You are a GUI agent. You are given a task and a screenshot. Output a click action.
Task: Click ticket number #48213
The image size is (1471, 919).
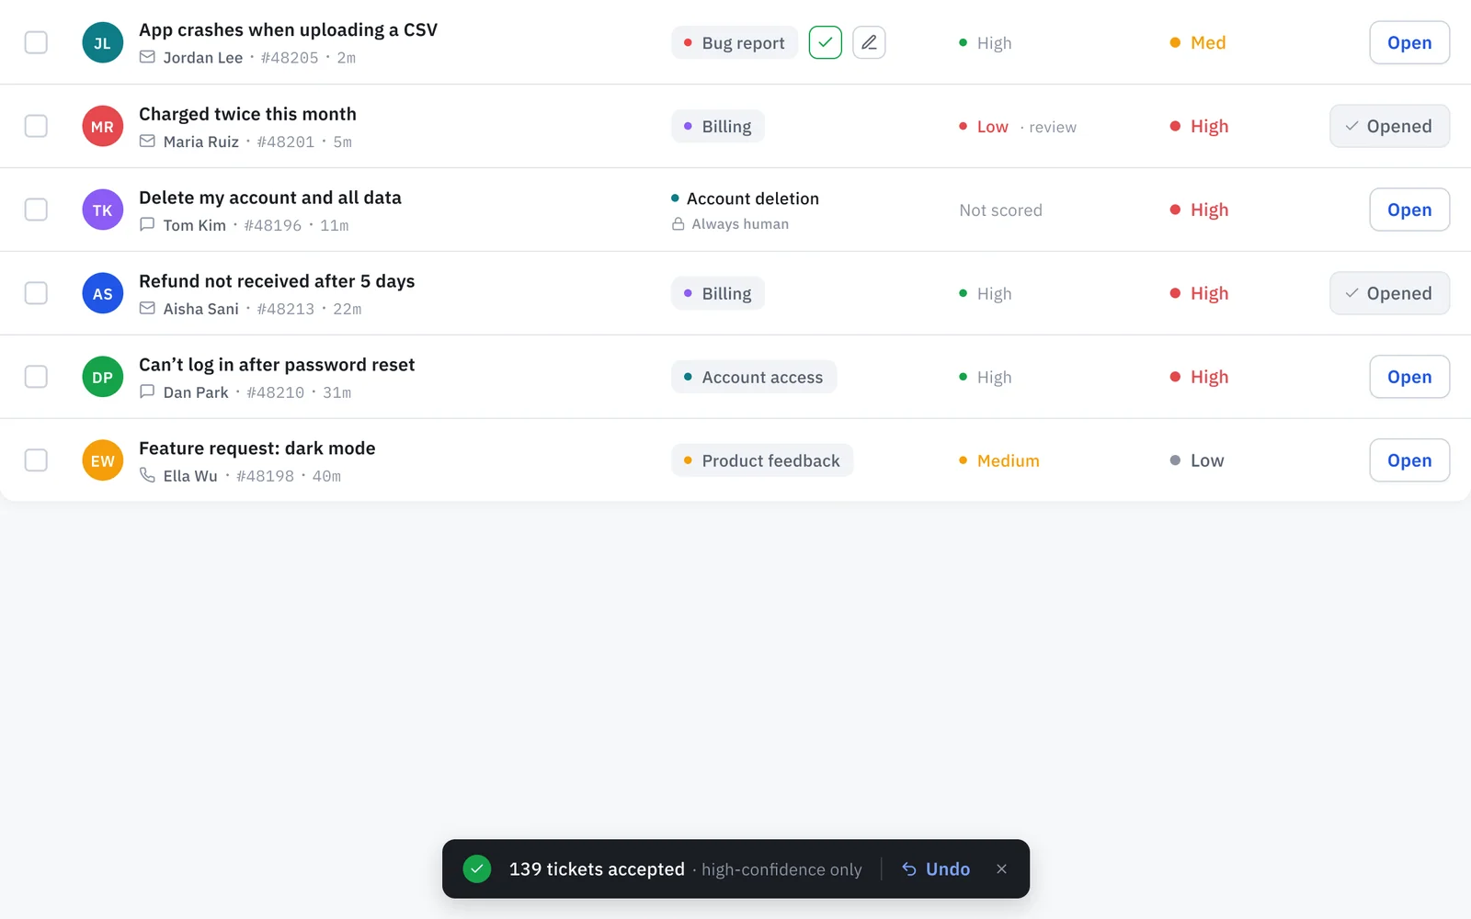coord(286,309)
